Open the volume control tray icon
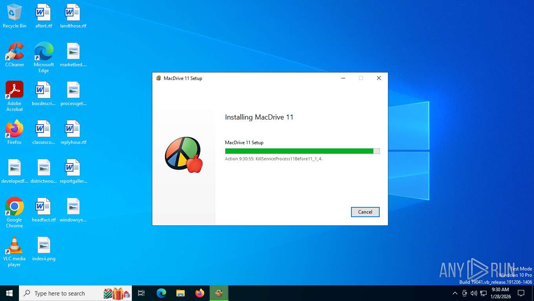The width and height of the screenshot is (534, 301). tap(474, 293)
